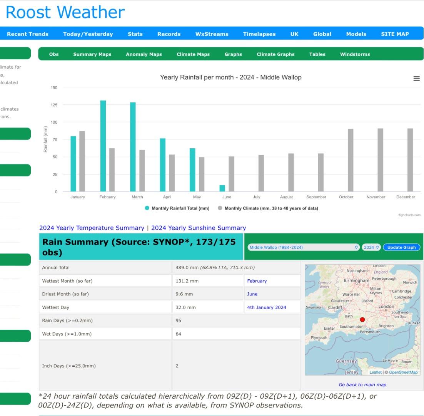Open the Leaflet attribution link
This screenshot has height=416, width=424.
click(375, 372)
